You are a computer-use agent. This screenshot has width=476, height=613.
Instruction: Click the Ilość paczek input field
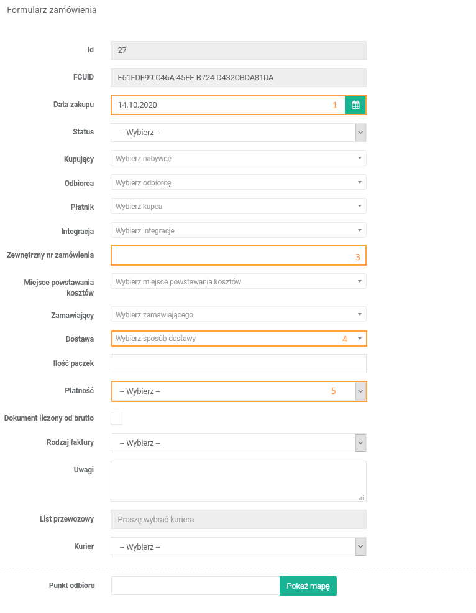(x=238, y=363)
